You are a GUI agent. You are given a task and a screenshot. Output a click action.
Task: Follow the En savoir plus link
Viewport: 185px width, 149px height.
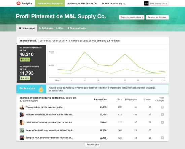[x=56, y=91]
